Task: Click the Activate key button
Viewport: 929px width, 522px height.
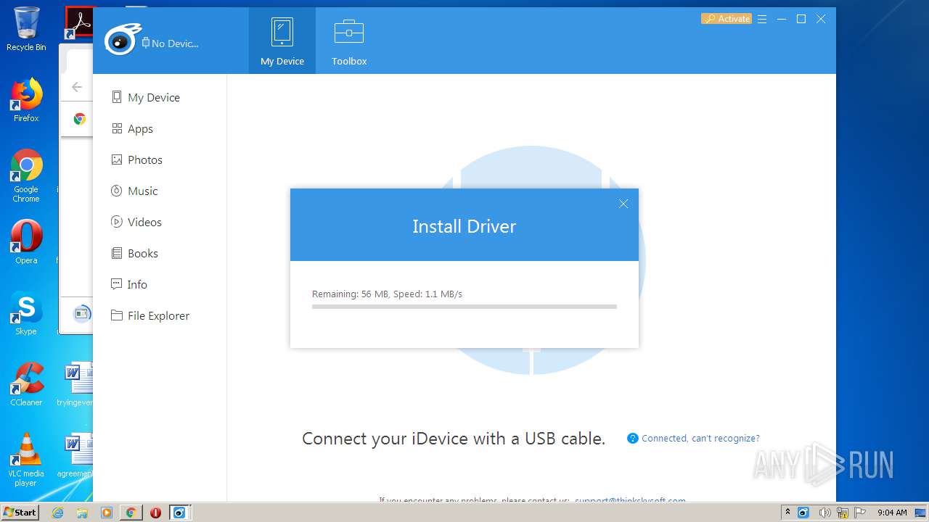Action: tap(727, 19)
